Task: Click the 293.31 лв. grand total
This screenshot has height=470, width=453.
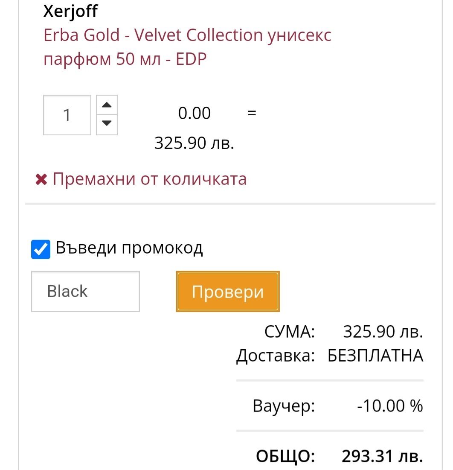Action: point(382,456)
